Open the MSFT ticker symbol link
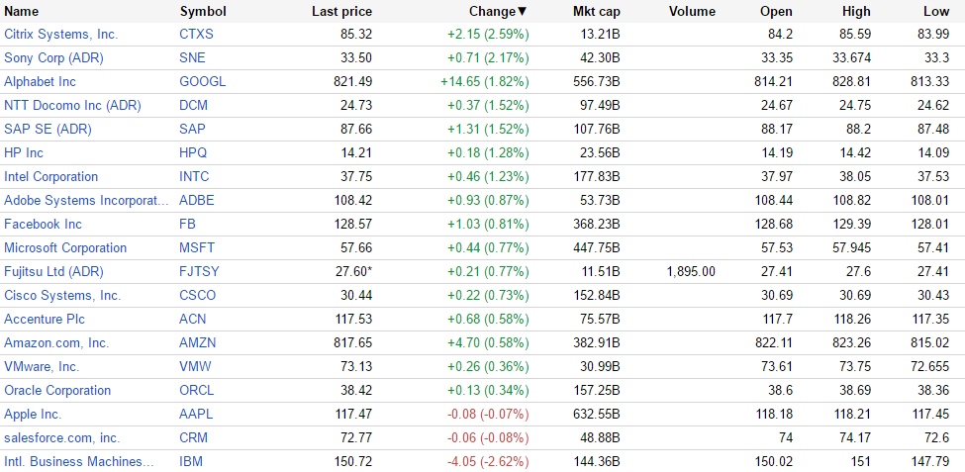 [196, 248]
